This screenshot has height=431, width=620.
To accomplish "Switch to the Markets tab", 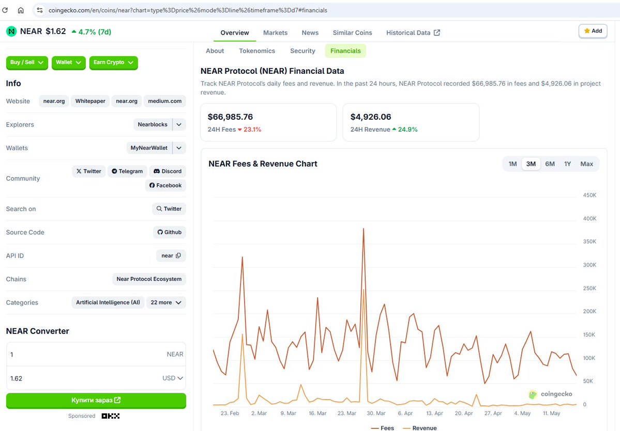I will click(275, 33).
